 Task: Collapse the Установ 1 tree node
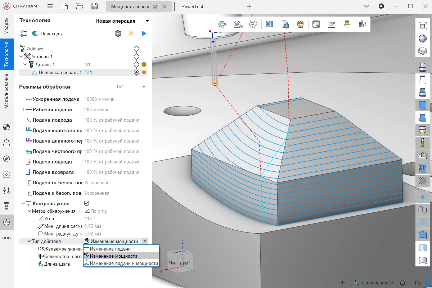[x=21, y=57]
